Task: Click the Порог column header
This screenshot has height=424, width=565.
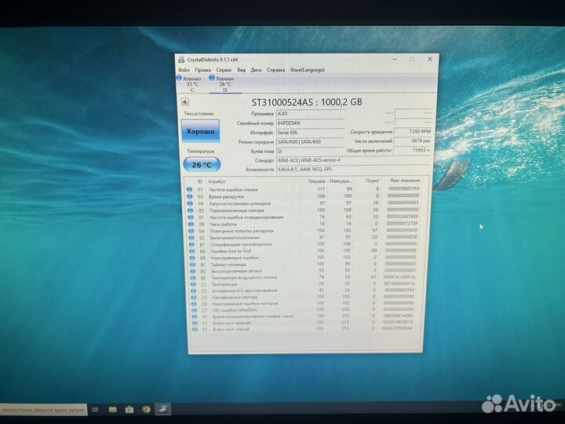Action: tap(373, 181)
